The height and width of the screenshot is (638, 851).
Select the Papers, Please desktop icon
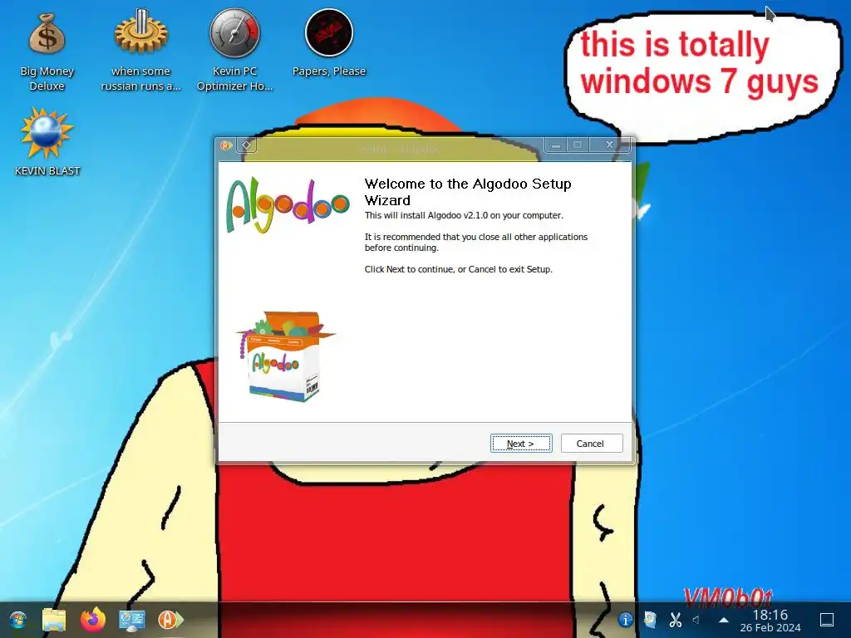click(x=329, y=45)
